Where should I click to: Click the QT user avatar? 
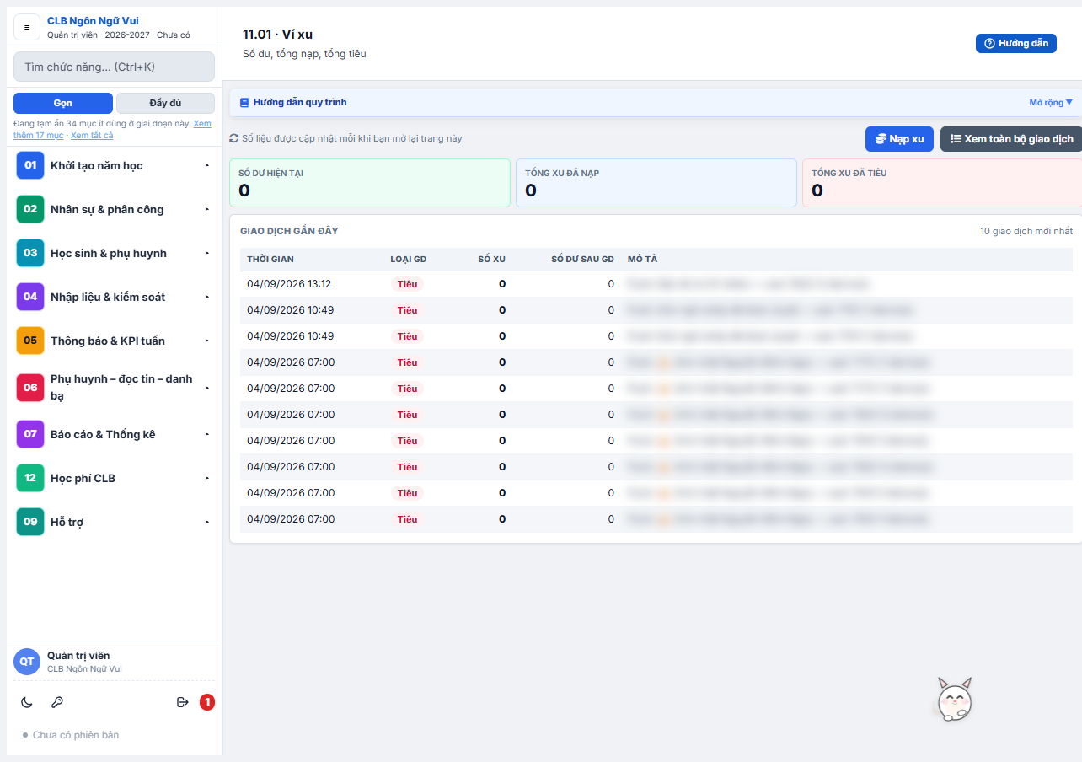click(x=27, y=662)
